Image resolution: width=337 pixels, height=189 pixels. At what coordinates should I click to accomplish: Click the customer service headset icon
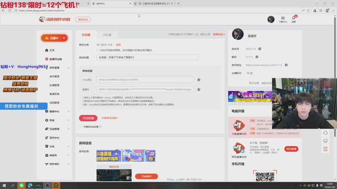coord(325,133)
